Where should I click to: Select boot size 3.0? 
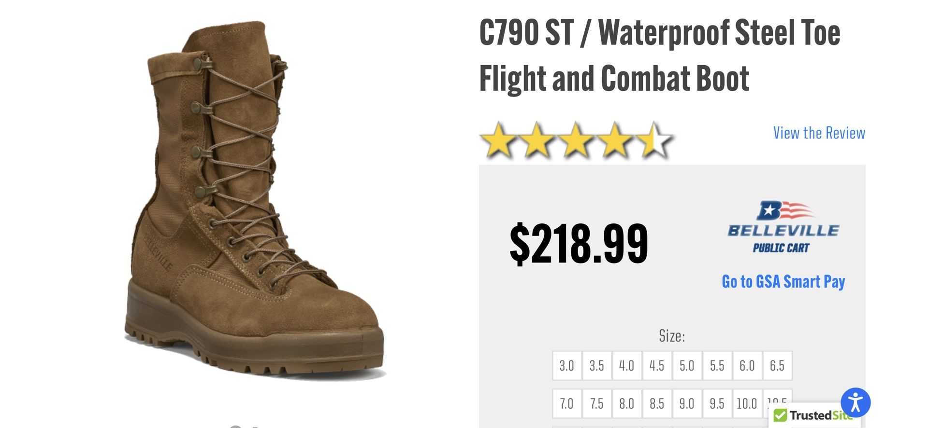[x=567, y=366]
